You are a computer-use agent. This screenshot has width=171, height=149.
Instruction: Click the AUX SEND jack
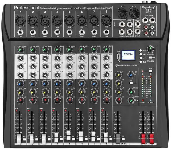click(130, 32)
